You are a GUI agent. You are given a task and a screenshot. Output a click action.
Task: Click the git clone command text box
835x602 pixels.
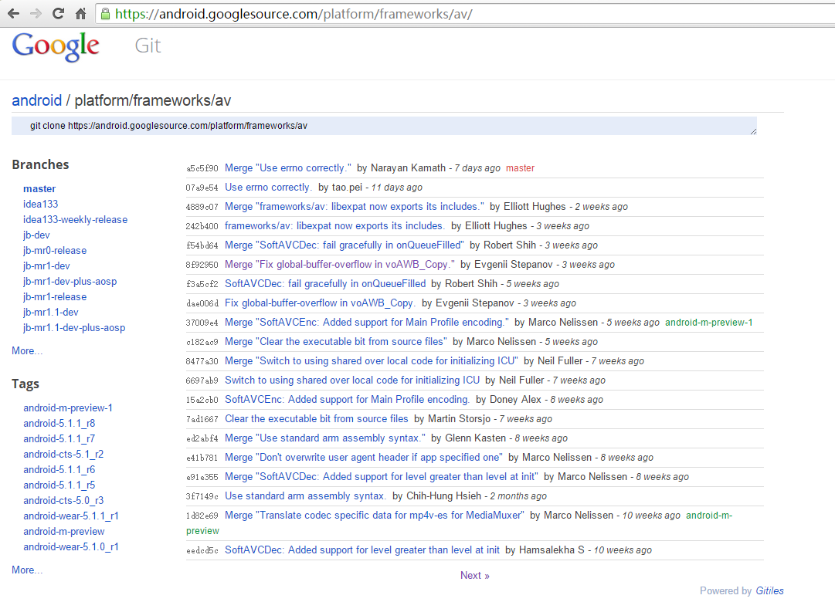tap(384, 126)
